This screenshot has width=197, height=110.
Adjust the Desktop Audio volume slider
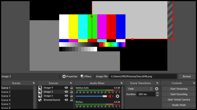(x=91, y=96)
